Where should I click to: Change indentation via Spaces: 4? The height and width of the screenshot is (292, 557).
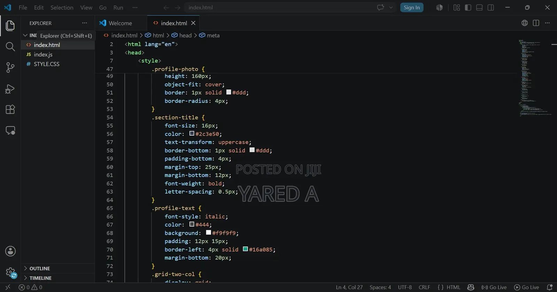380,287
